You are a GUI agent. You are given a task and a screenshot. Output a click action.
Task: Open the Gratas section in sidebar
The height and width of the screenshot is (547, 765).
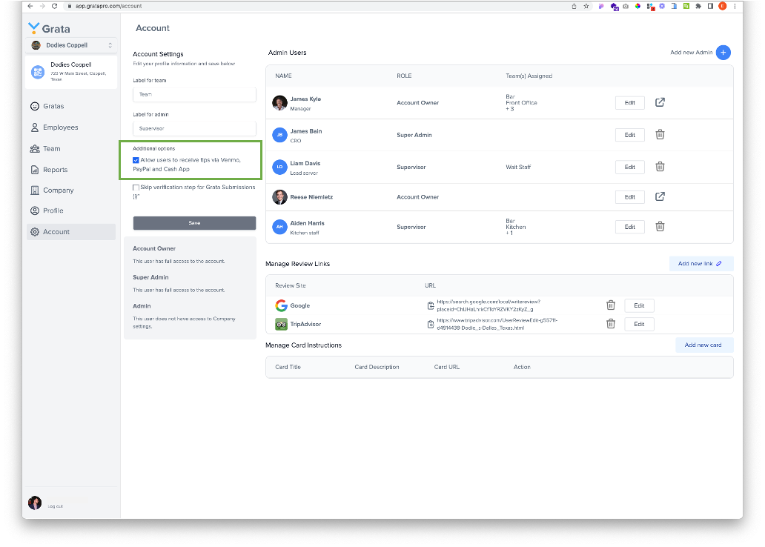pos(47,107)
